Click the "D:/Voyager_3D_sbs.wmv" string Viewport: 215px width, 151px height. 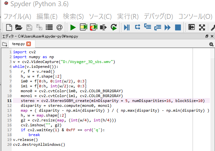[x=87, y=62]
